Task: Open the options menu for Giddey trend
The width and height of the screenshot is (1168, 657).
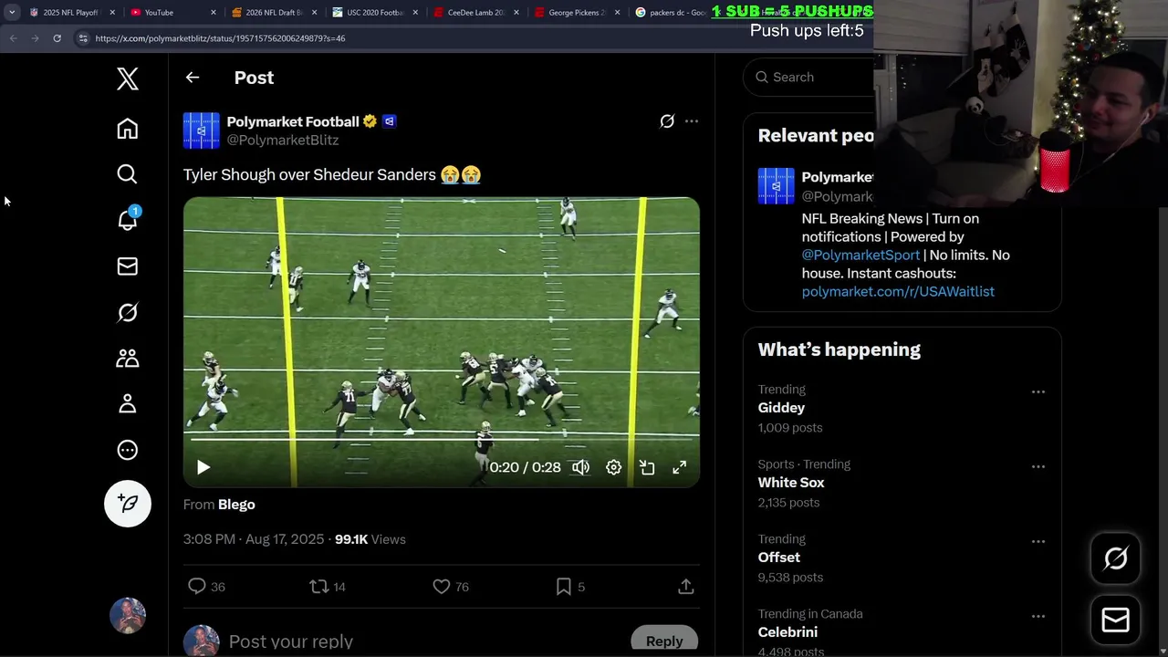Action: click(x=1038, y=391)
